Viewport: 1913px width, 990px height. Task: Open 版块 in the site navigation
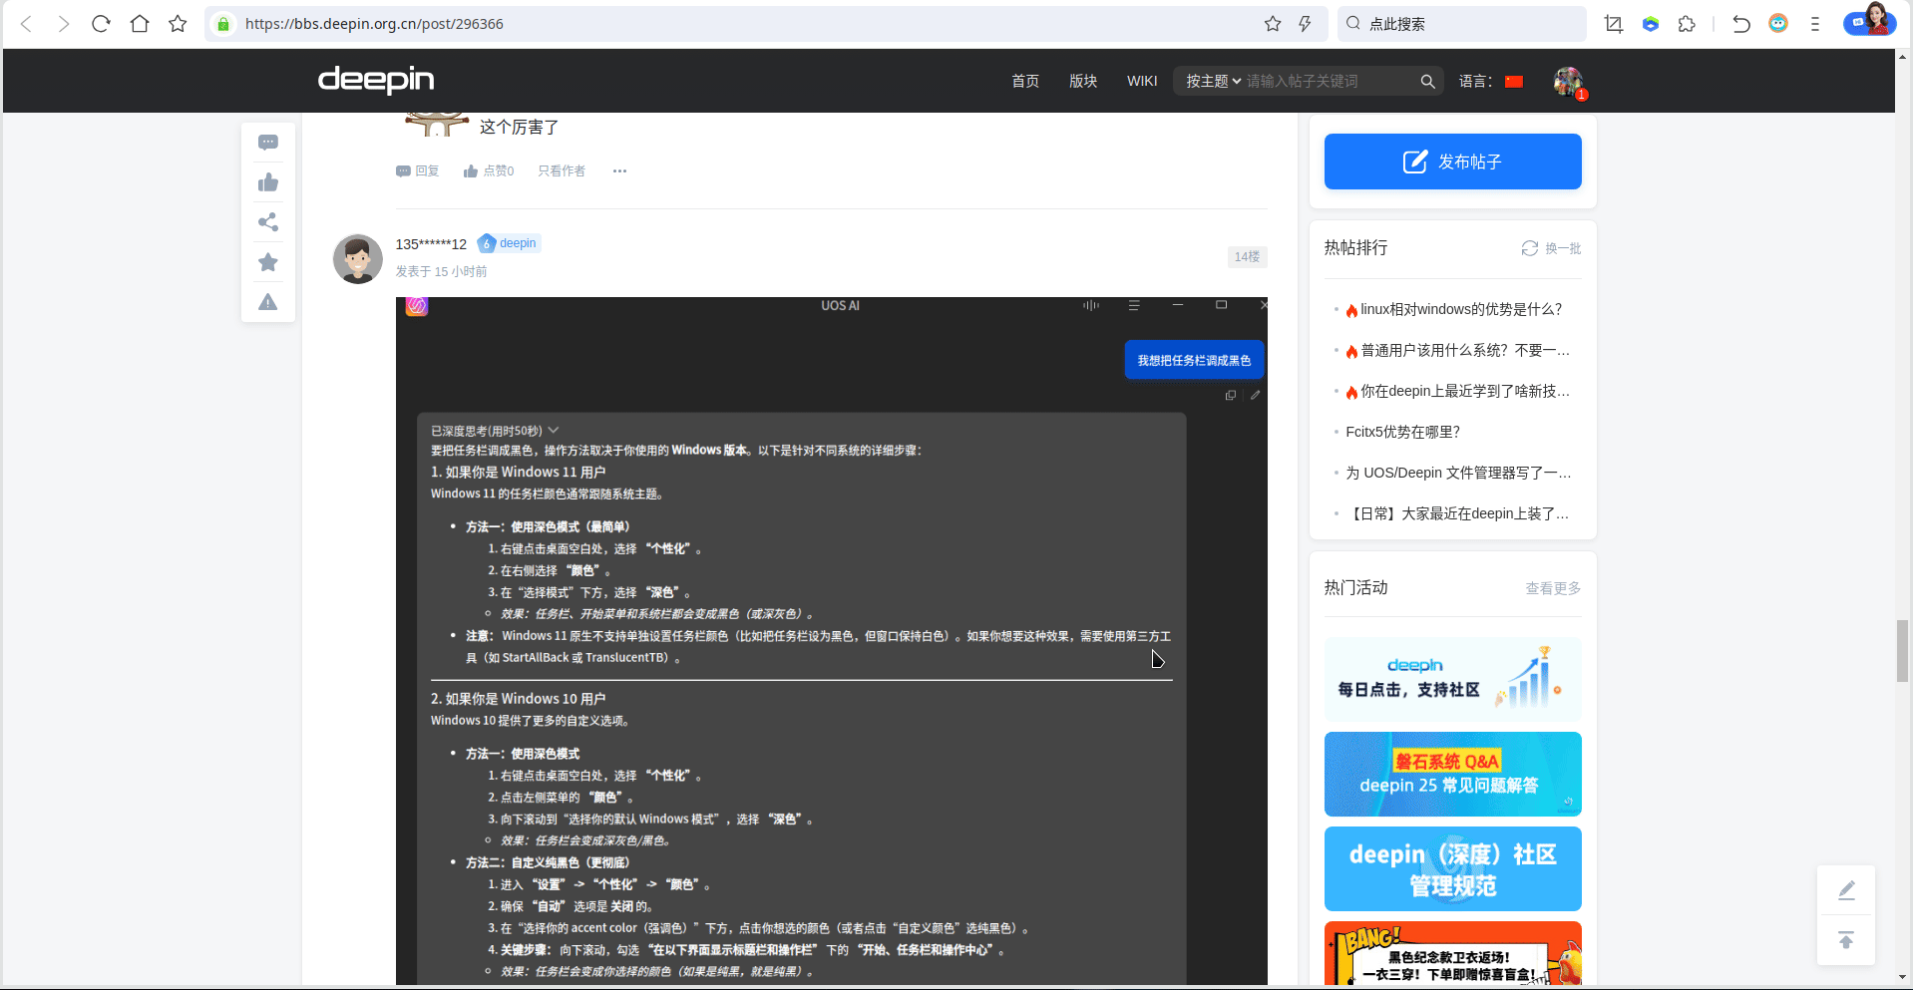point(1083,81)
